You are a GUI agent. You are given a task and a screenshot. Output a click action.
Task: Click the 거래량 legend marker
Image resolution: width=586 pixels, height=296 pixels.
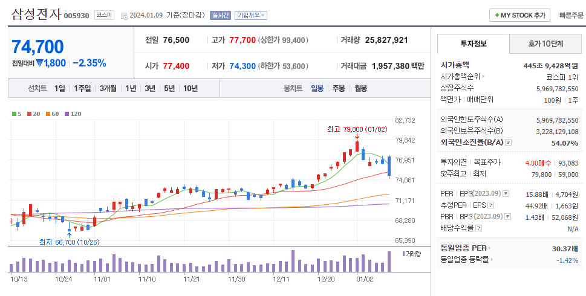coord(403,254)
